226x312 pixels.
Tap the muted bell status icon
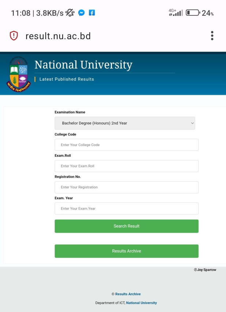click(70, 13)
